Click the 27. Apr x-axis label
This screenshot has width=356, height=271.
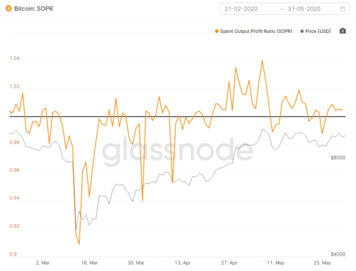click(229, 263)
